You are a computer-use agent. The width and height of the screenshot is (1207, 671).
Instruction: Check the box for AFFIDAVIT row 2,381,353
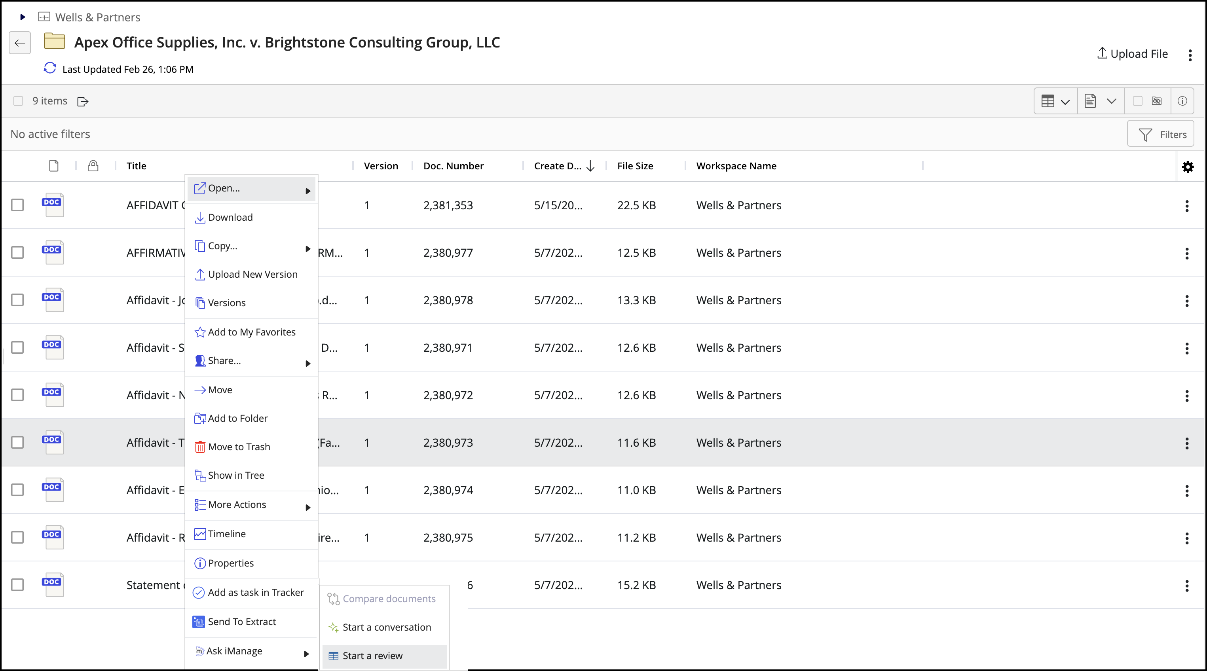(x=17, y=205)
